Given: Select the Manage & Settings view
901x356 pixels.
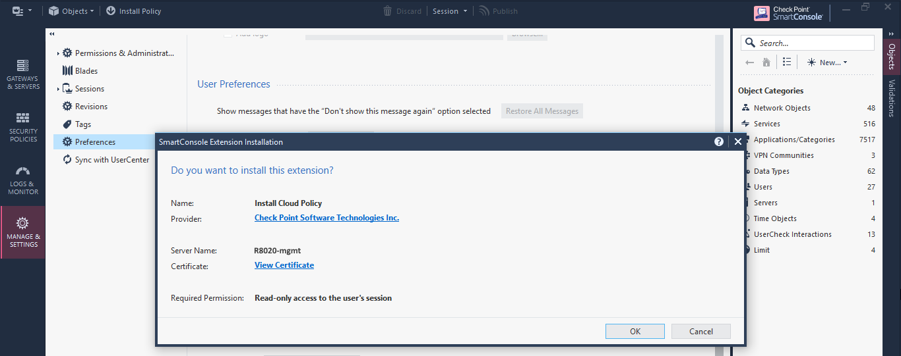Looking at the screenshot, I should point(23,232).
